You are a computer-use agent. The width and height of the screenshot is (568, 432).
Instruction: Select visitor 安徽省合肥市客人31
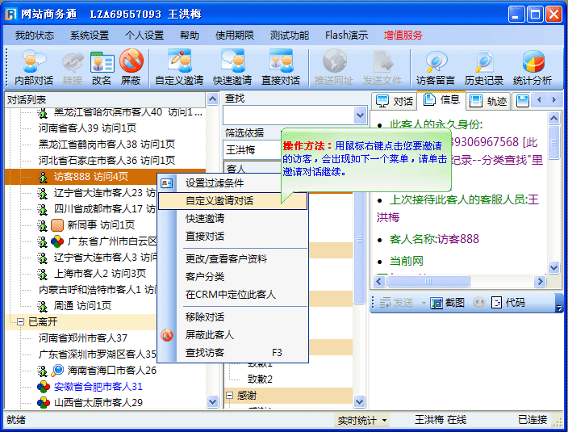tap(98, 387)
